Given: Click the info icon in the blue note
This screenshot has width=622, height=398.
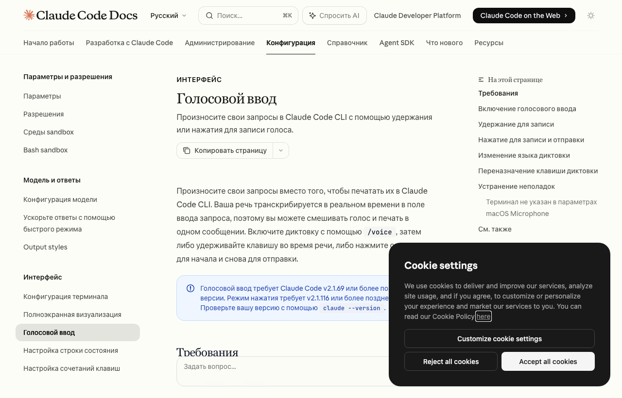Looking at the screenshot, I should coord(190,288).
